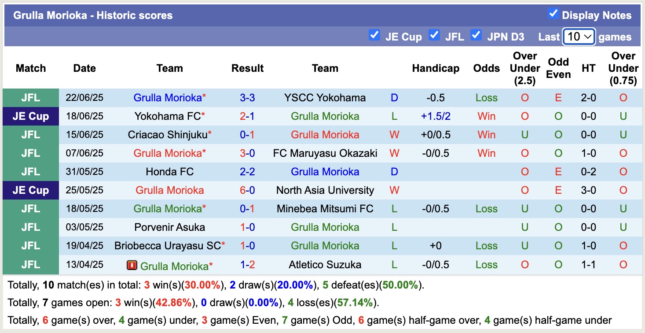This screenshot has height=333, width=645.
Task: Click the Odds column header
Action: pos(486,68)
